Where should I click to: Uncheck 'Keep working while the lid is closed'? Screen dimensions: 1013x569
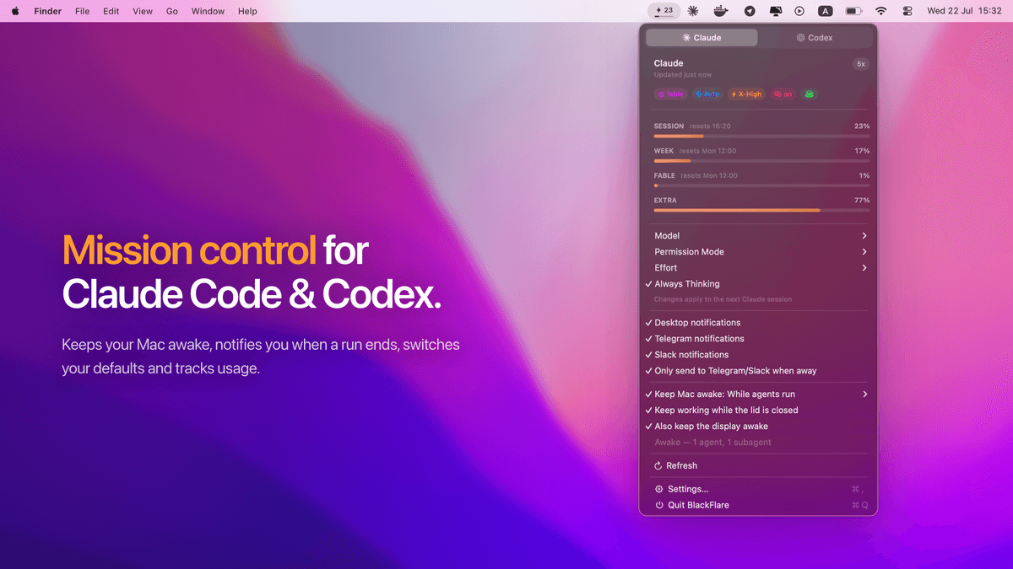coord(757,411)
